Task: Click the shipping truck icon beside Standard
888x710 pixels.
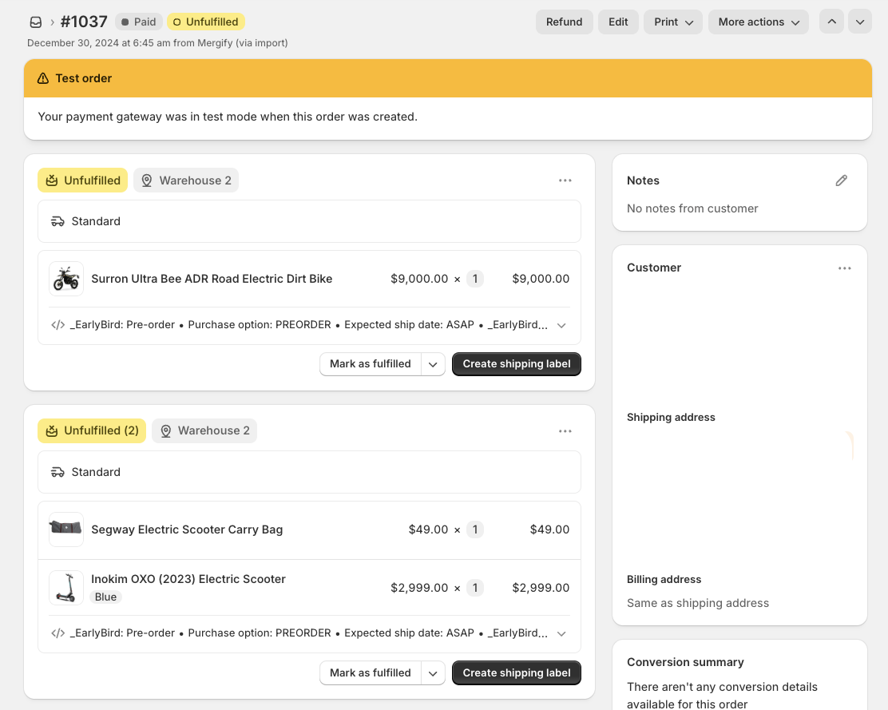Action: click(x=58, y=221)
